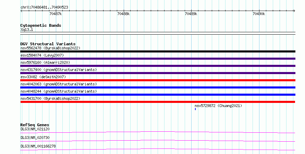Viewport: 305px width, 154px height.
Task: Select the nsv4317400 gnomAD variant label
Action: pos(59,70)
